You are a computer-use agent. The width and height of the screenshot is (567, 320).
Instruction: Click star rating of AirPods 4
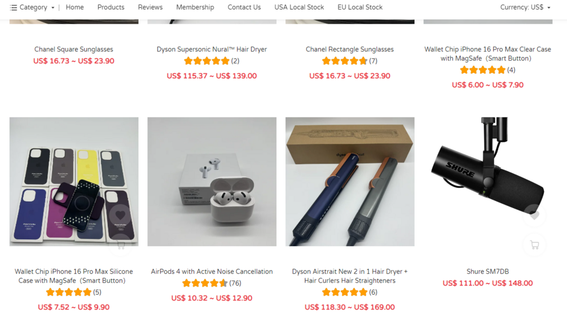coord(205,283)
